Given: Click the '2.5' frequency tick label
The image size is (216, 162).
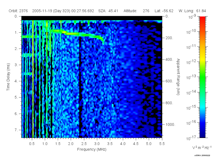Looking at the screenshot, I should click(84, 144).
